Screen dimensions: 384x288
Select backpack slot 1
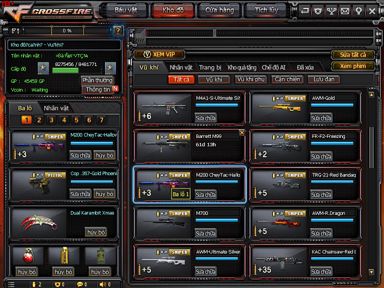click(x=26, y=120)
